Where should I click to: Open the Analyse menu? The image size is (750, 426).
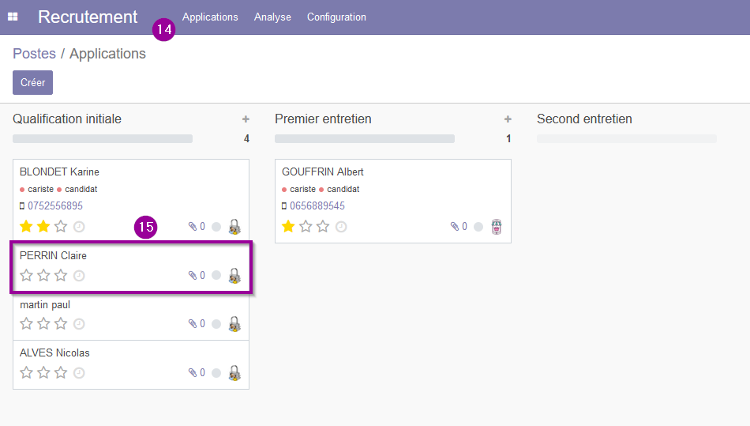(x=272, y=17)
